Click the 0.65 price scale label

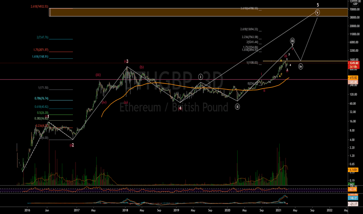[x=352, y=164]
